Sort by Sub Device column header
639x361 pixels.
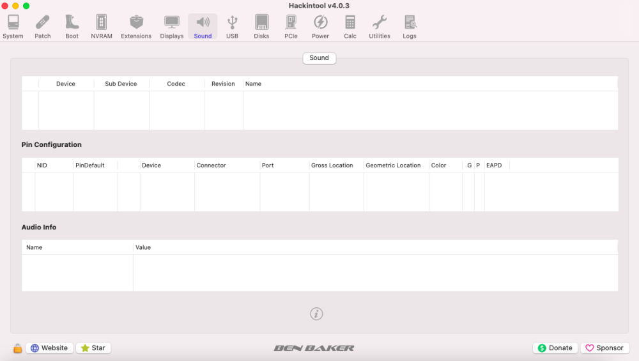[121, 84]
